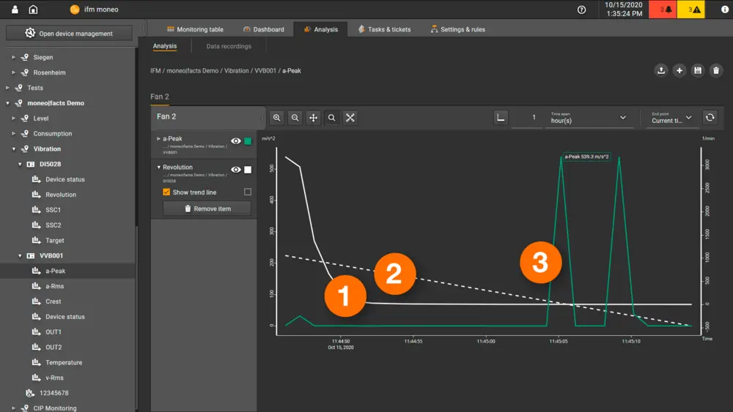Open Tasks & tickets tab
This screenshot has width=733, height=412.
coord(384,29)
